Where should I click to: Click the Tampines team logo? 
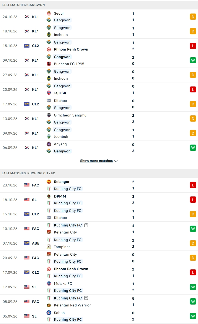[x=49, y=247]
